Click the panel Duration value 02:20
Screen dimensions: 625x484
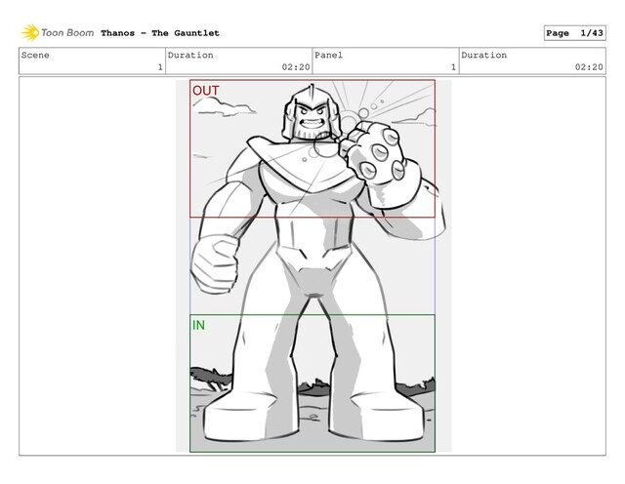tap(589, 67)
